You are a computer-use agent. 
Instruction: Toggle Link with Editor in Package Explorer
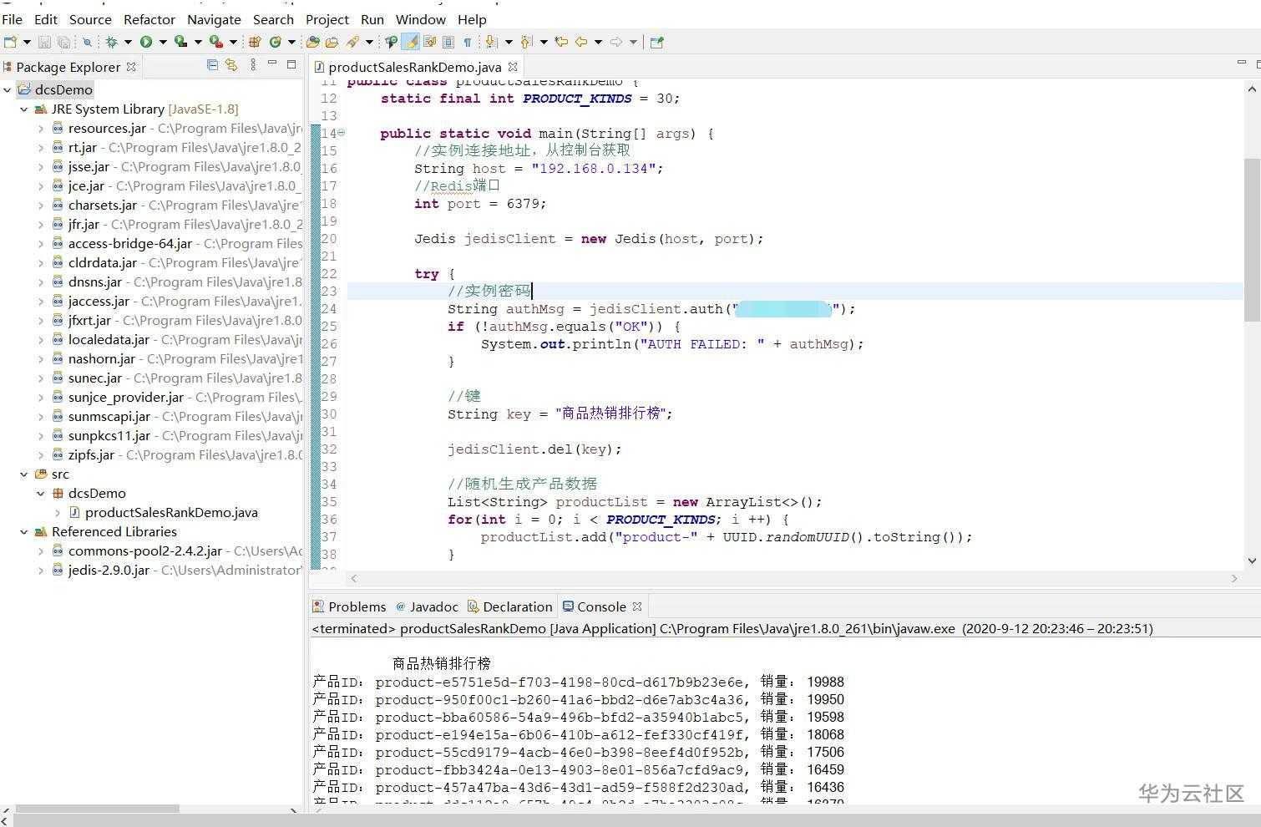(x=231, y=65)
